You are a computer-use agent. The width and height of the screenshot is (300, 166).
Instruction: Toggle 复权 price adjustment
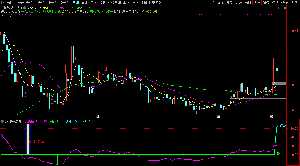[x=211, y=3]
